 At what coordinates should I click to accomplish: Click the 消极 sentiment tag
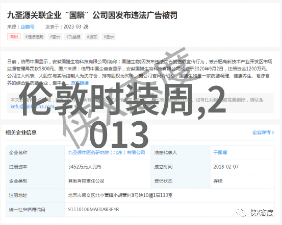pyautogui.click(x=14, y=37)
